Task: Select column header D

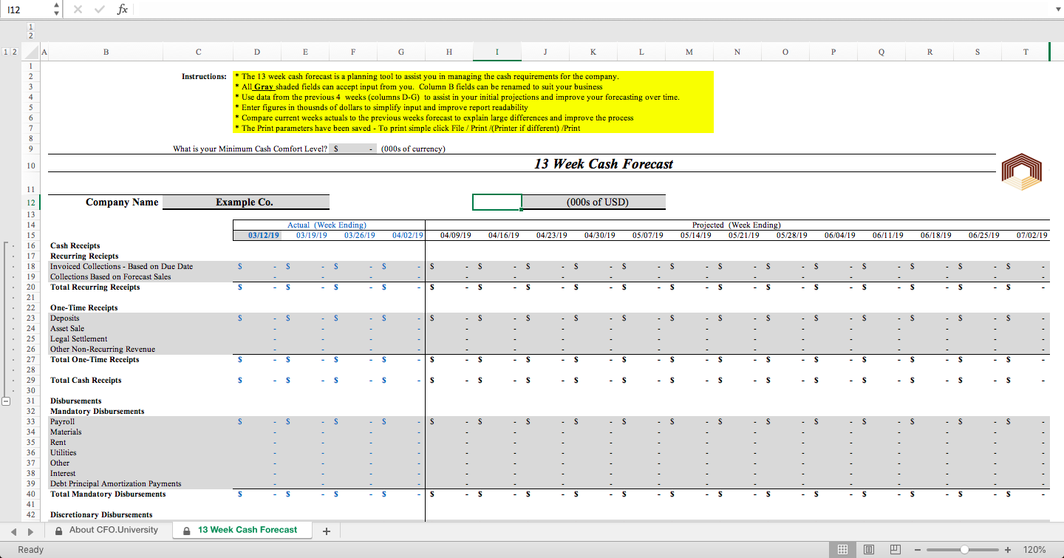Action: point(257,52)
